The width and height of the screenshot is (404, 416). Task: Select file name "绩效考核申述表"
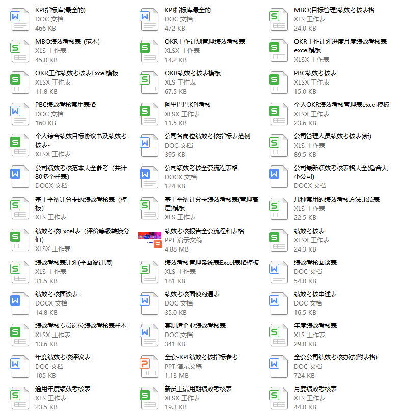[x=315, y=294]
